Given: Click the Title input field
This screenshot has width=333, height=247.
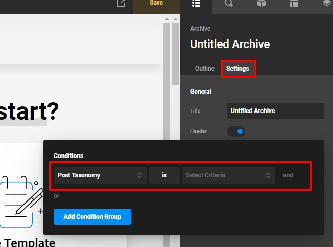Looking at the screenshot, I should coord(275,111).
